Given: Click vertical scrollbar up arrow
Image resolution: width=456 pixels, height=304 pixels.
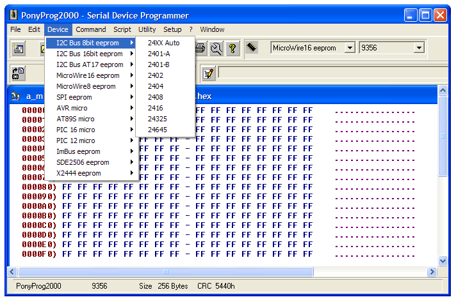Looking at the screenshot, I should click(443, 91).
